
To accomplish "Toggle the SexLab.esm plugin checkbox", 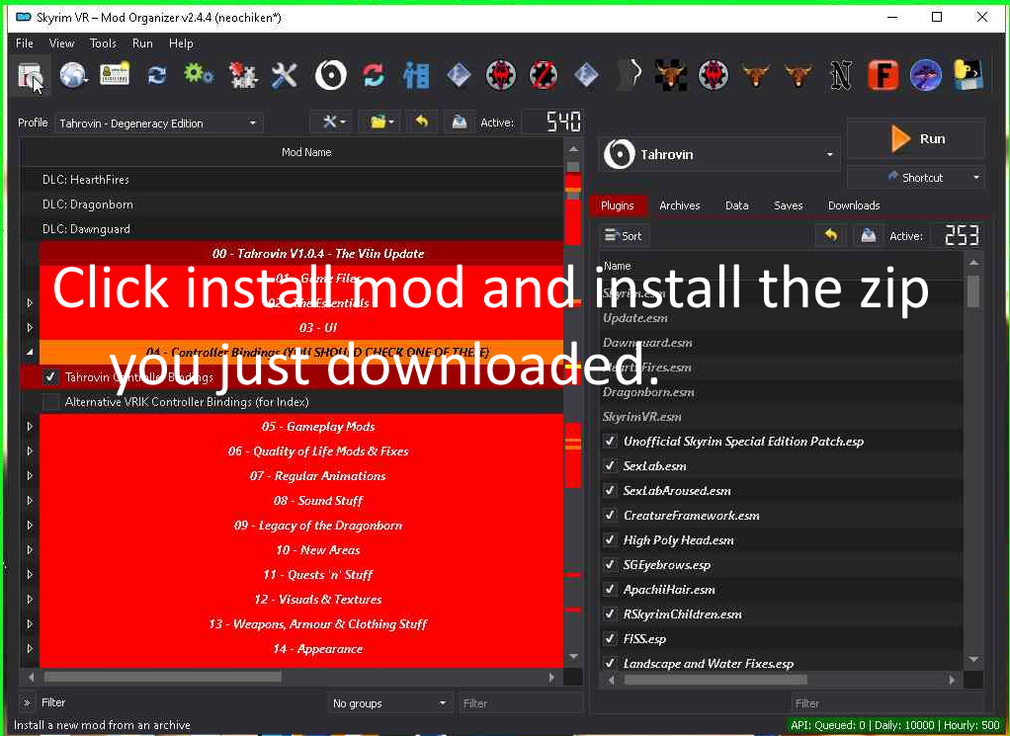I will pos(610,465).
